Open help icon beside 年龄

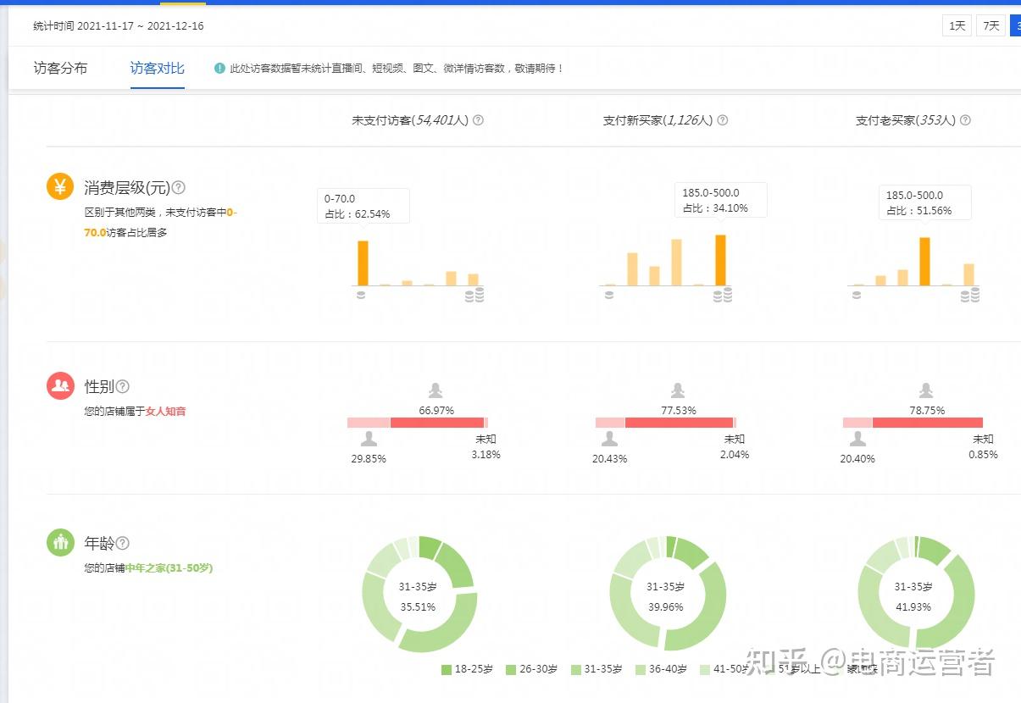(x=123, y=543)
